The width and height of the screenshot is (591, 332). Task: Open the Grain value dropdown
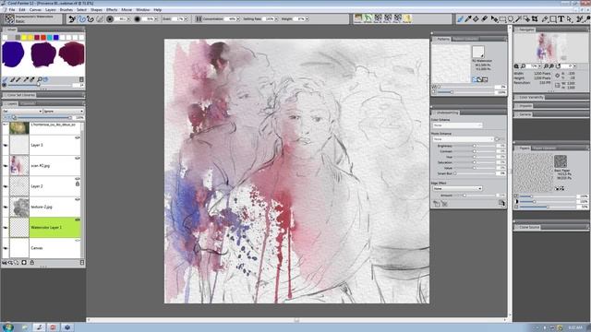tap(186, 18)
